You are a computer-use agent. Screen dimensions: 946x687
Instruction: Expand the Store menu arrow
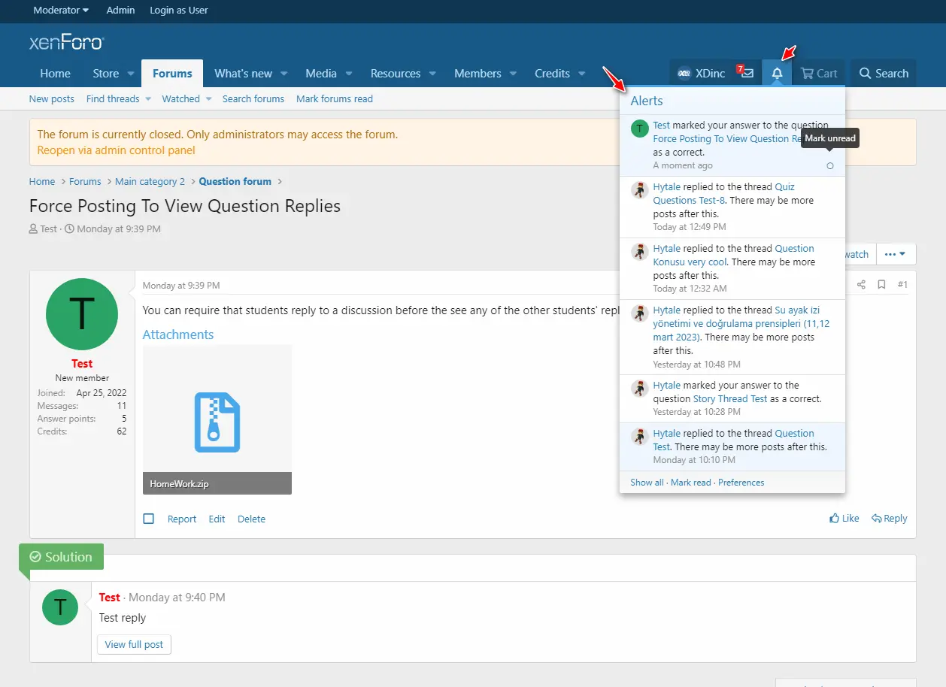point(131,74)
